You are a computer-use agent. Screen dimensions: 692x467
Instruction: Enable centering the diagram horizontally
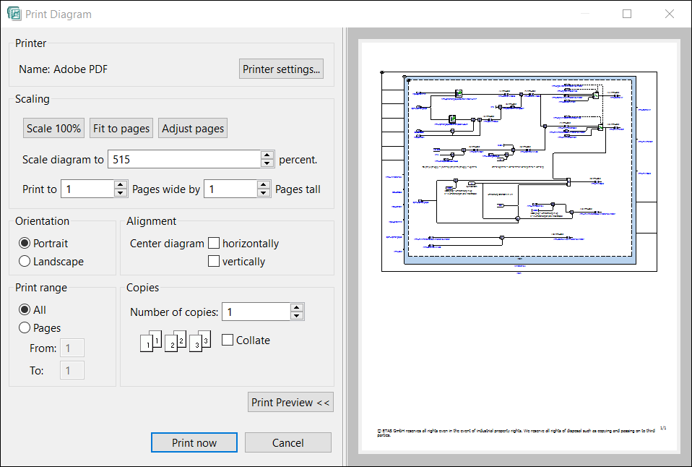tap(213, 243)
